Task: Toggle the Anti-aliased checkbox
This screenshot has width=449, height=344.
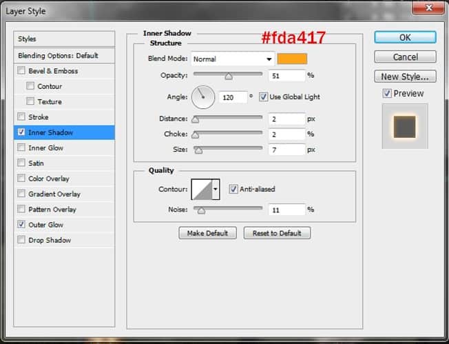Action: (x=233, y=189)
